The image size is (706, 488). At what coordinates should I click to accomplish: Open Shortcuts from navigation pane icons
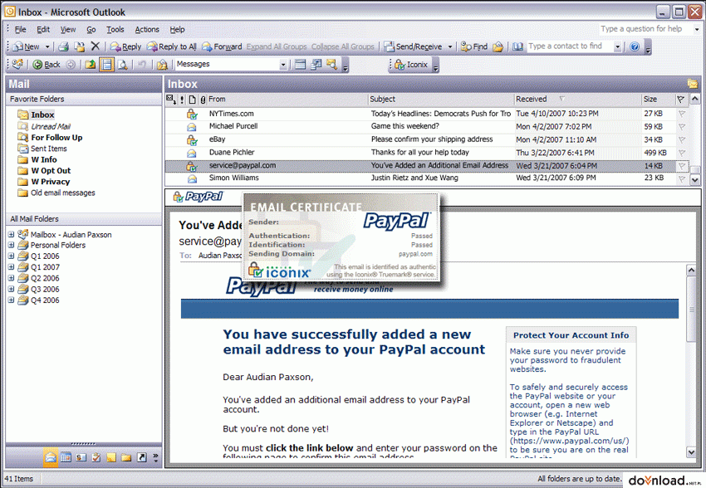pyautogui.click(x=141, y=457)
